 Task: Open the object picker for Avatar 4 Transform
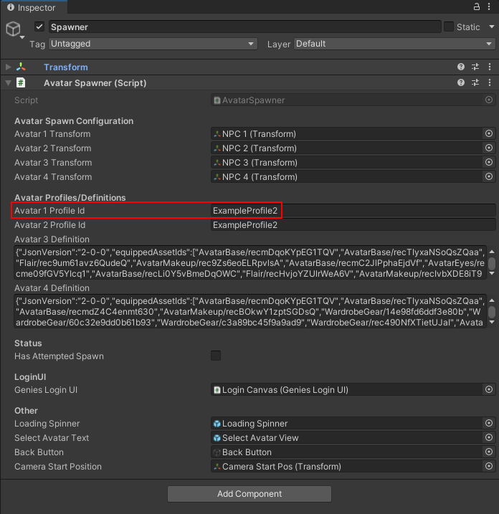pos(489,177)
